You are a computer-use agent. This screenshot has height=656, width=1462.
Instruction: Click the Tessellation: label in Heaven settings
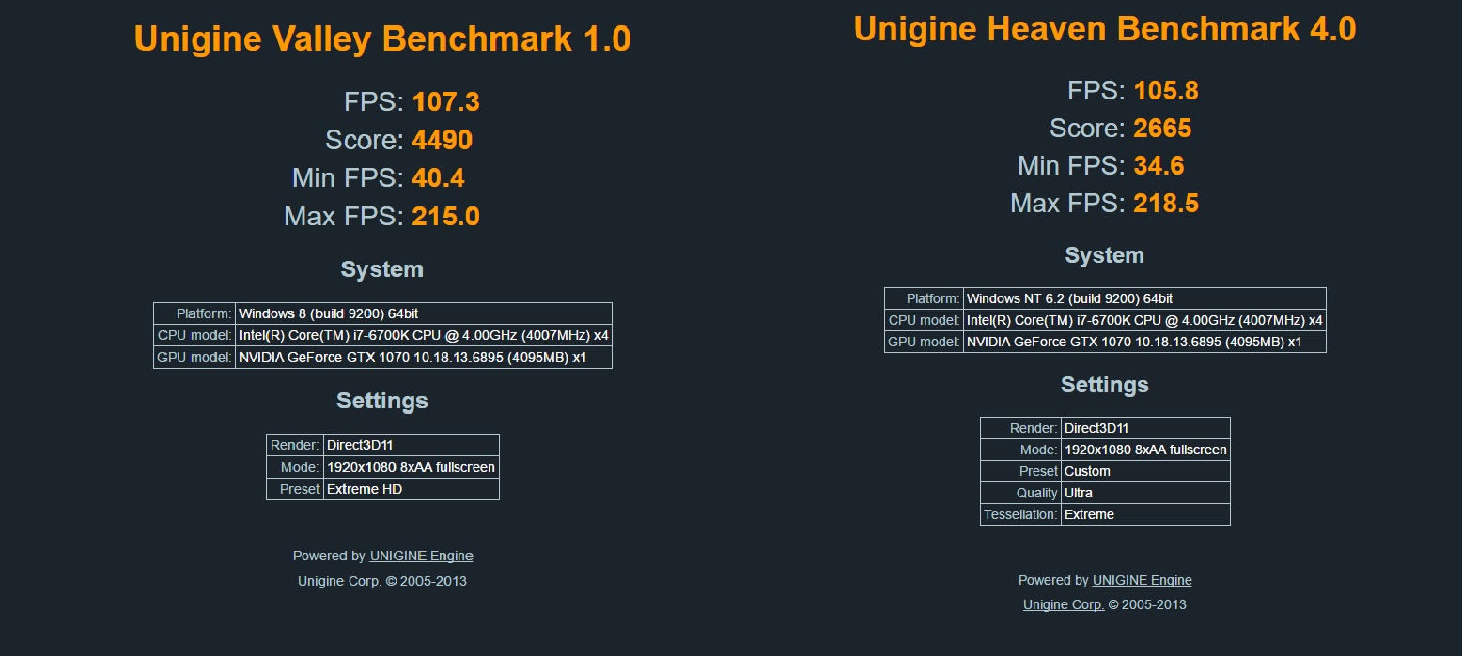pos(1020,514)
